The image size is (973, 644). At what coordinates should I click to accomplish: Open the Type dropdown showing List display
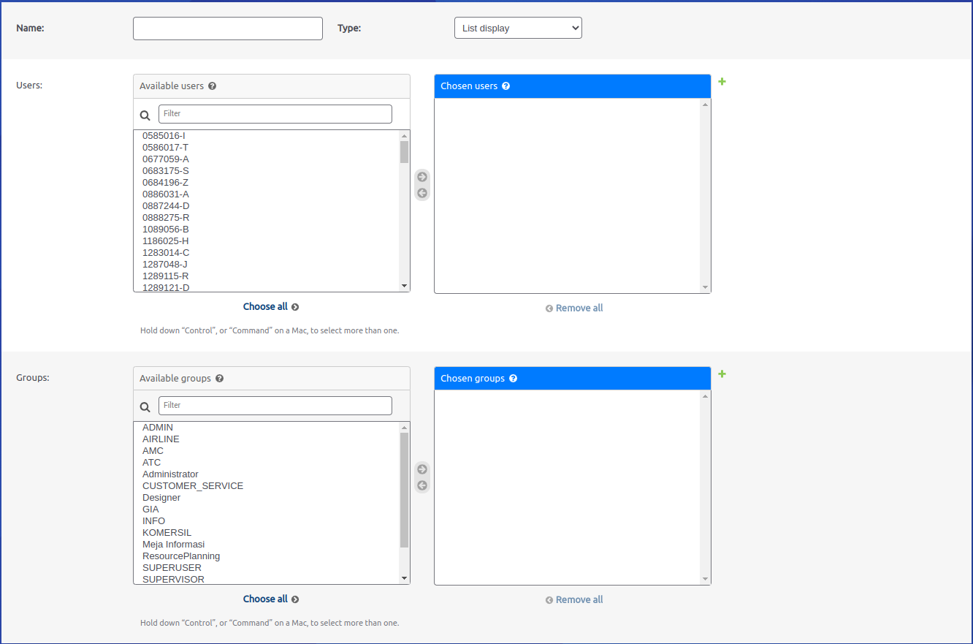(518, 29)
